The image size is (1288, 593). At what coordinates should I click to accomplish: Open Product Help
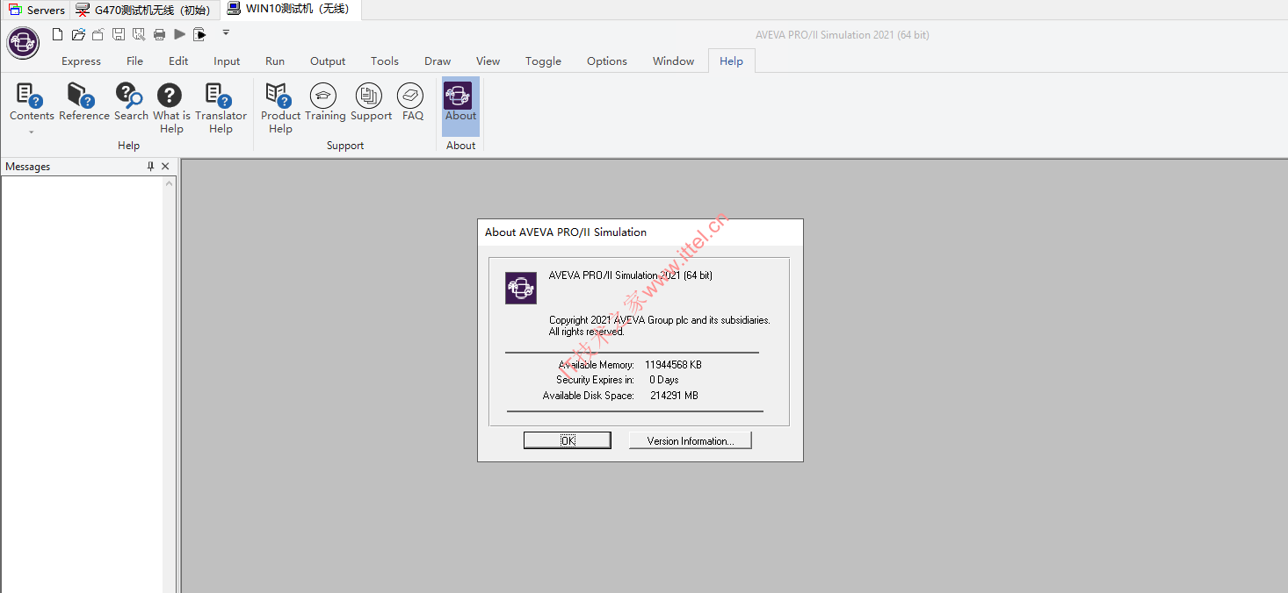click(280, 109)
